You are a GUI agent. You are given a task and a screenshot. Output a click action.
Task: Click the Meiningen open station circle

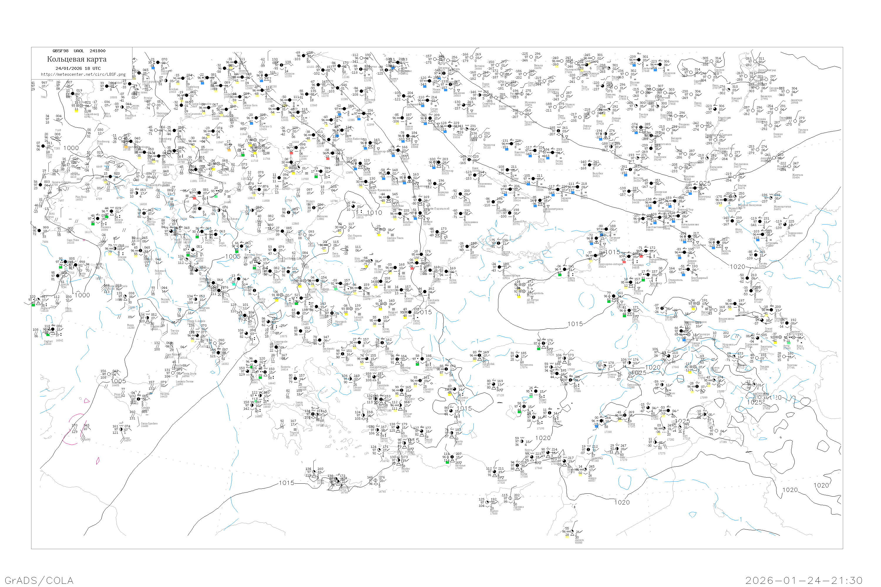click(154, 105)
